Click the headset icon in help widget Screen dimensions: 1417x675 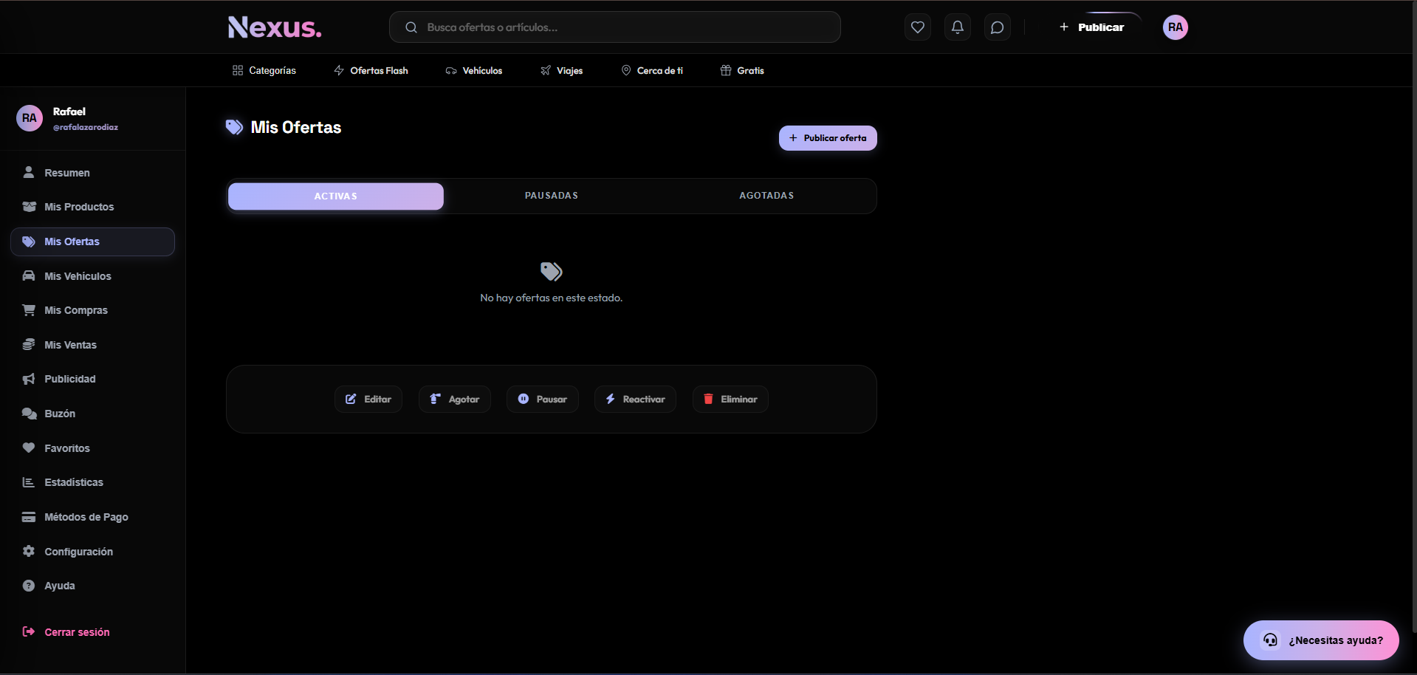pos(1270,640)
